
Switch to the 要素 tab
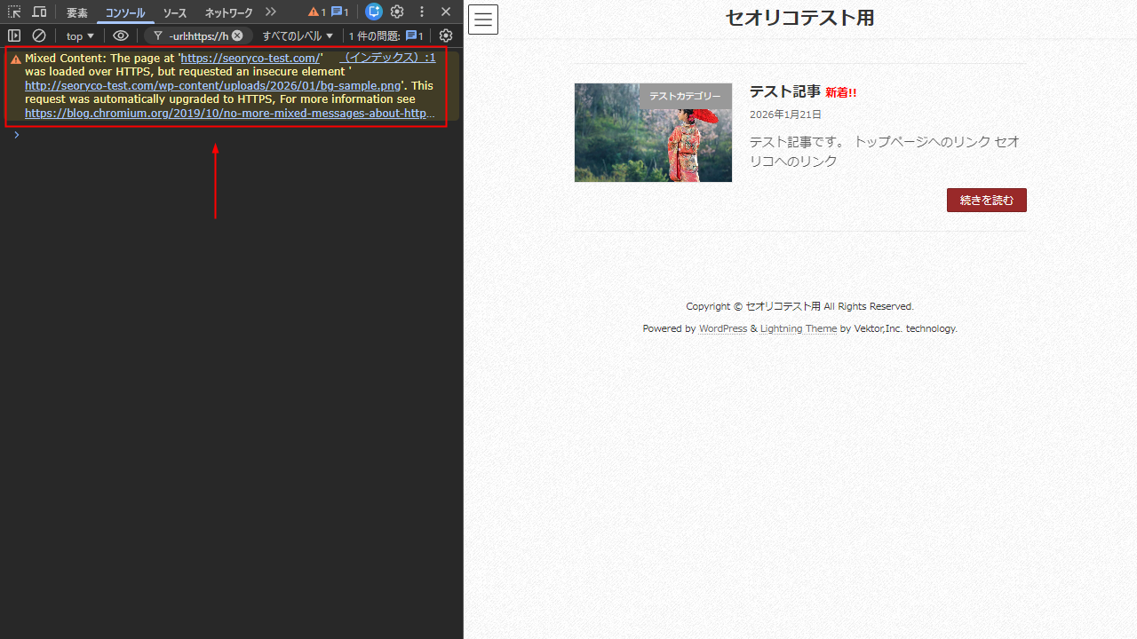coord(77,13)
